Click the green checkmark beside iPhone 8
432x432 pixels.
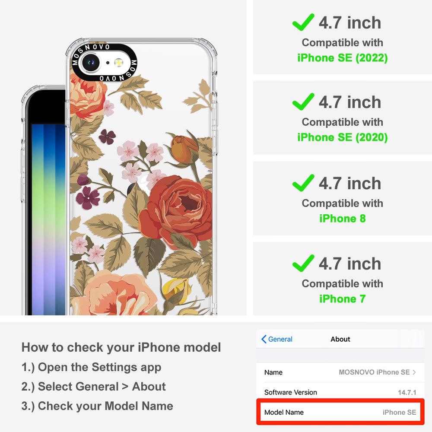point(303,183)
